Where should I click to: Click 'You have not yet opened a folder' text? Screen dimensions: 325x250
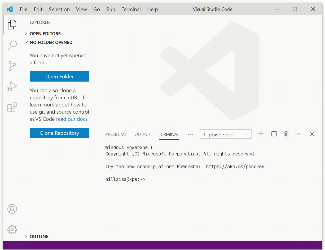coord(58,59)
